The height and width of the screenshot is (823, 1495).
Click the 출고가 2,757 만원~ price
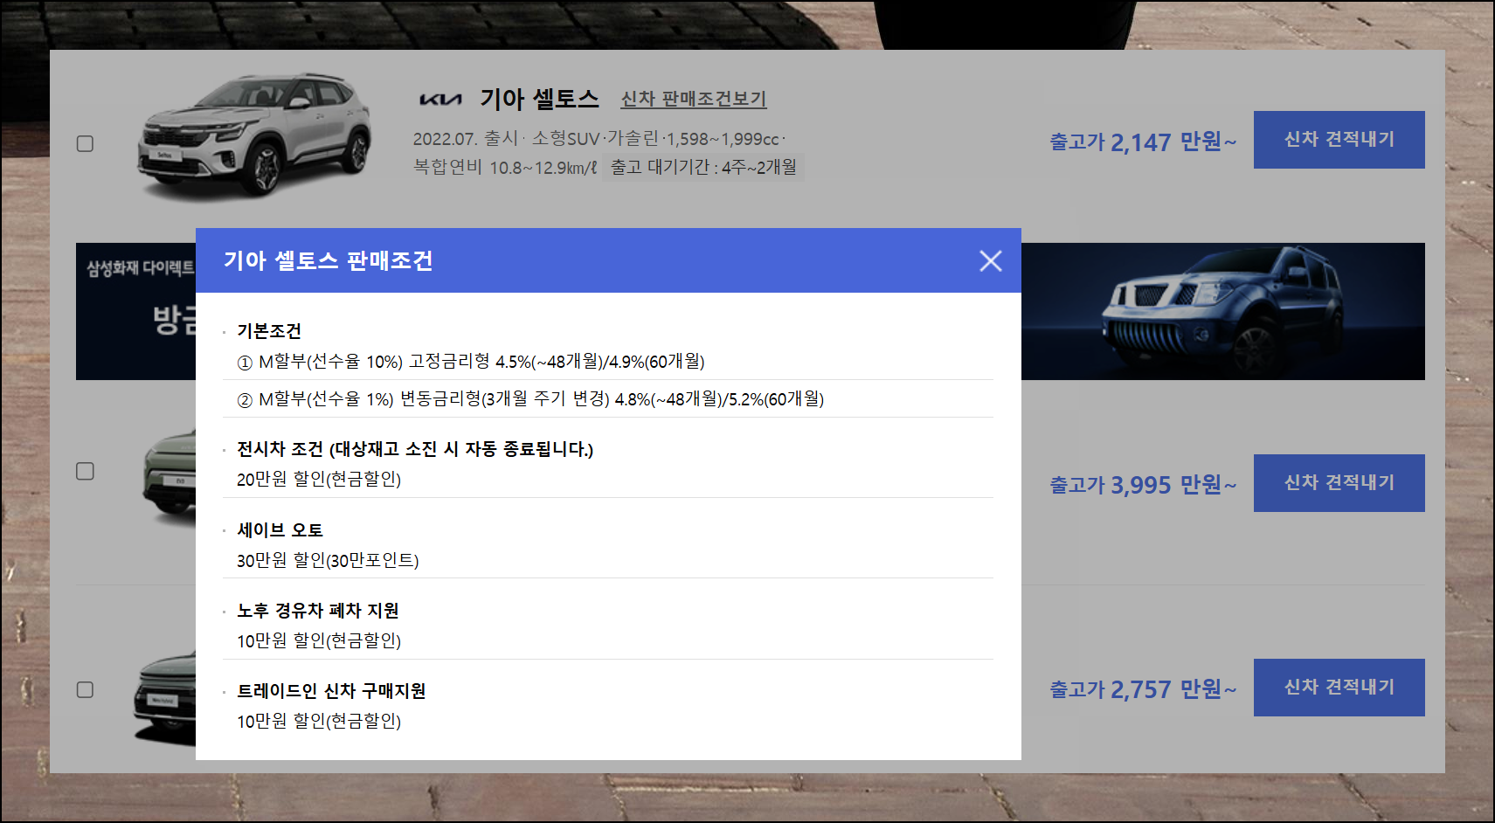[x=1143, y=689]
